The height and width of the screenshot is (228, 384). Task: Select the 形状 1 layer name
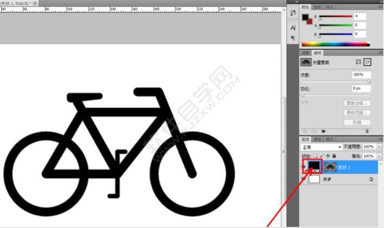click(344, 167)
